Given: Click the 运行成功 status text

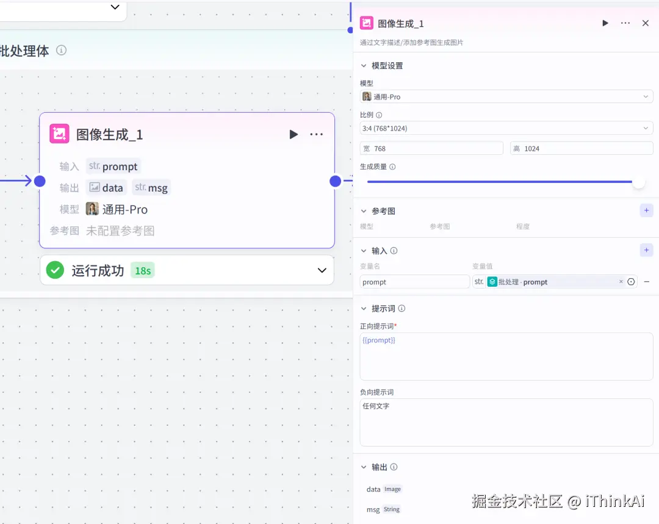Looking at the screenshot, I should tap(98, 271).
